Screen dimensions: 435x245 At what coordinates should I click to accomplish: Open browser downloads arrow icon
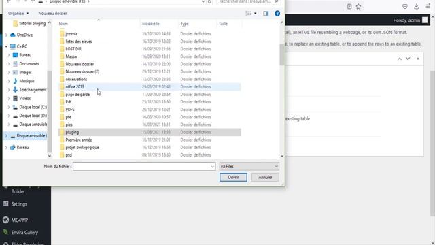tap(416, 7)
